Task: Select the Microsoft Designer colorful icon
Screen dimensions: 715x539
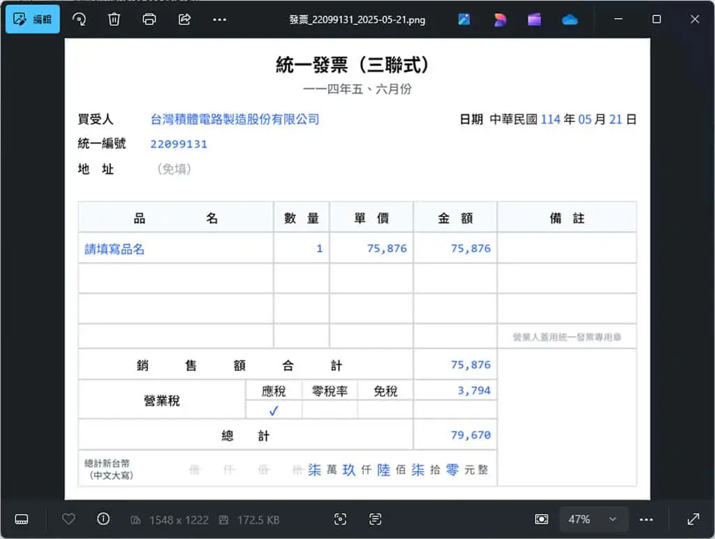Action: [499, 19]
